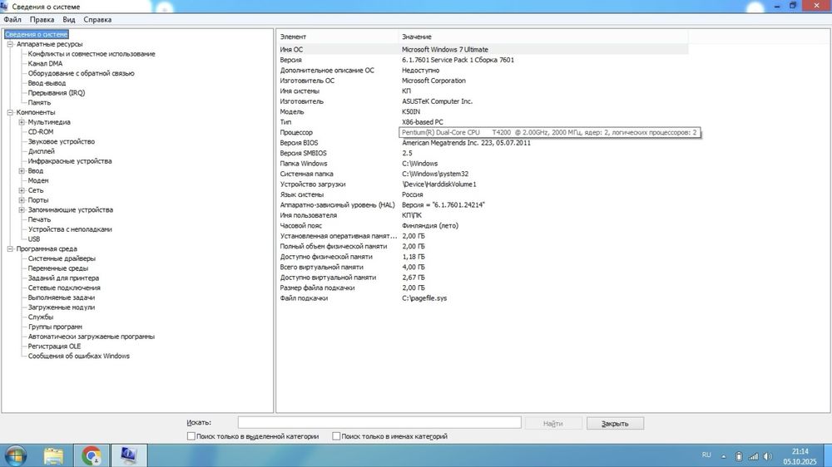Select the System Information taskbar icon
Image resolution: width=832 pixels, height=467 pixels.
click(128, 455)
